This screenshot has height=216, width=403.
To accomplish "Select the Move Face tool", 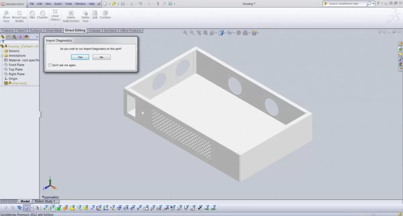I will [x=6, y=16].
